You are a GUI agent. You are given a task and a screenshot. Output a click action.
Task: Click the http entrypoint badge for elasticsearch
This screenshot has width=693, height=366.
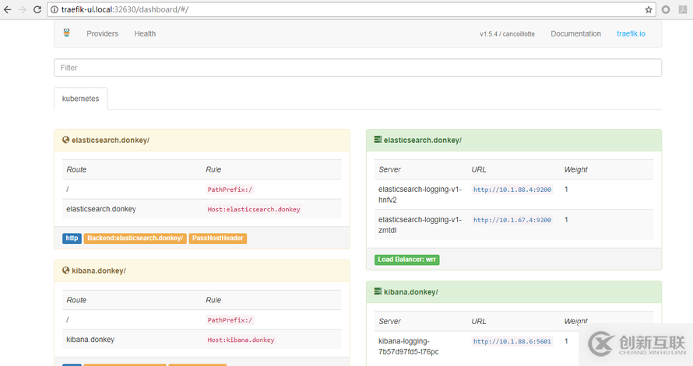[72, 239]
